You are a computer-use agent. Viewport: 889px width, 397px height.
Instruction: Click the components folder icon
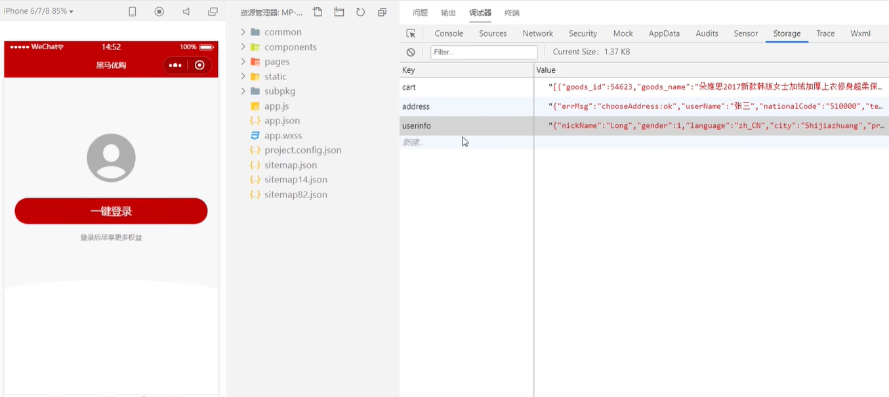255,47
